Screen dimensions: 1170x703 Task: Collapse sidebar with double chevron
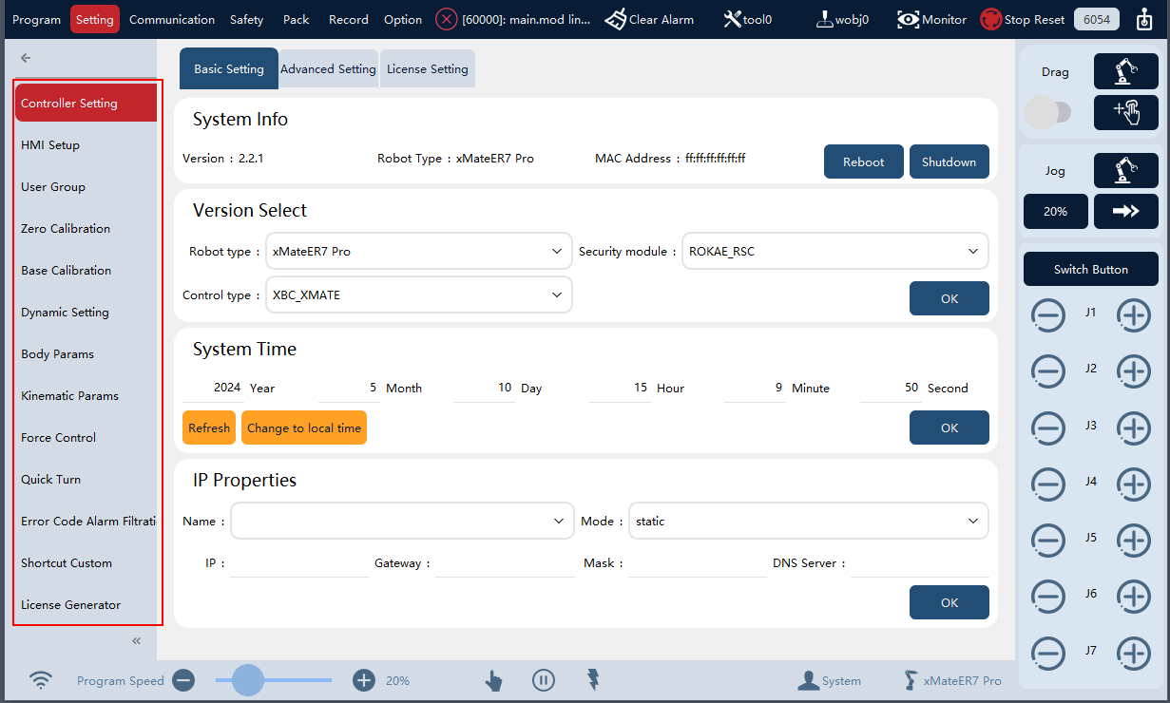(136, 641)
